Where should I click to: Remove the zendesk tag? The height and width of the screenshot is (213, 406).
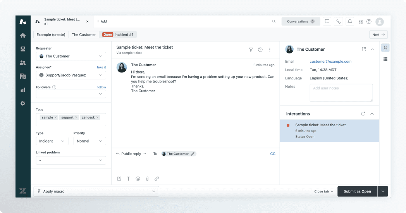coord(97,117)
